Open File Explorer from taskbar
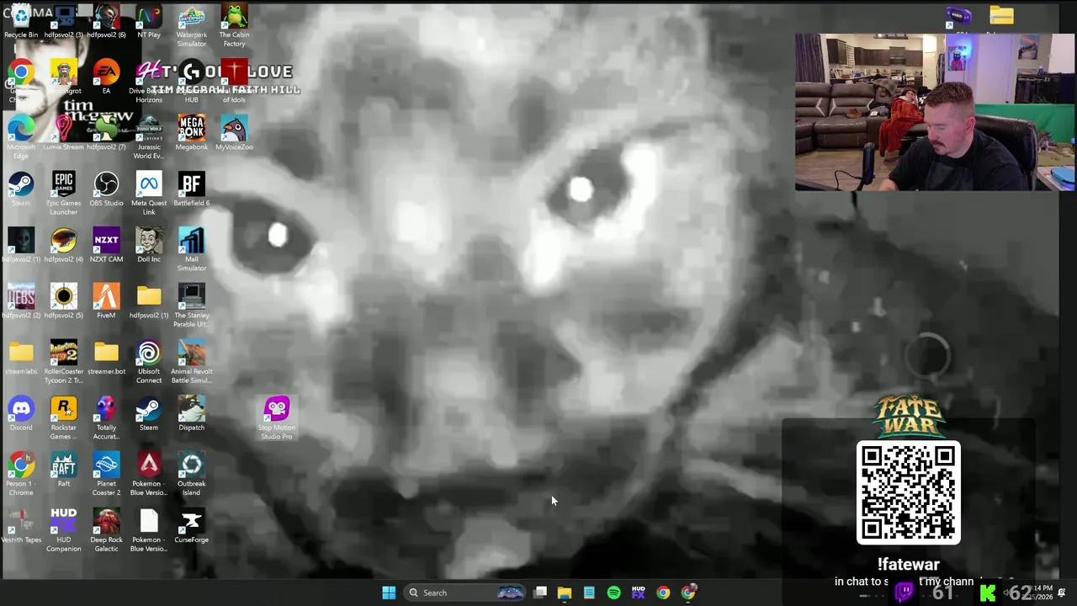 click(x=565, y=593)
